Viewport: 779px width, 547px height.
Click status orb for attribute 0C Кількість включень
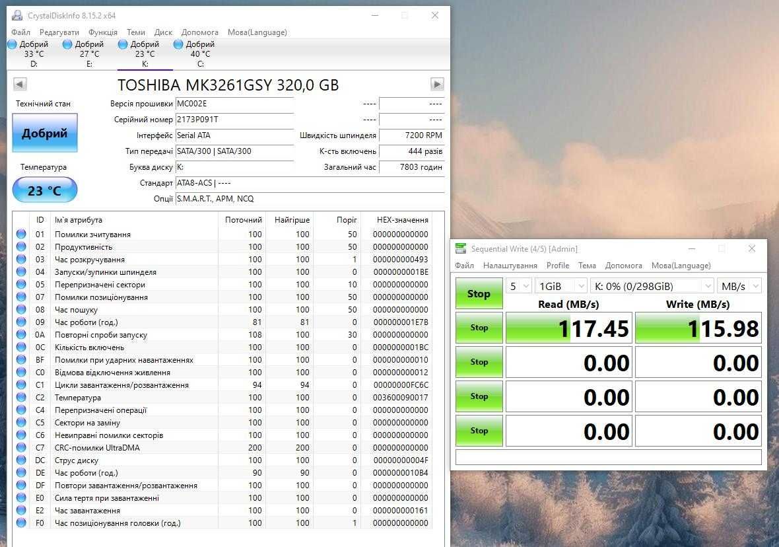point(21,347)
